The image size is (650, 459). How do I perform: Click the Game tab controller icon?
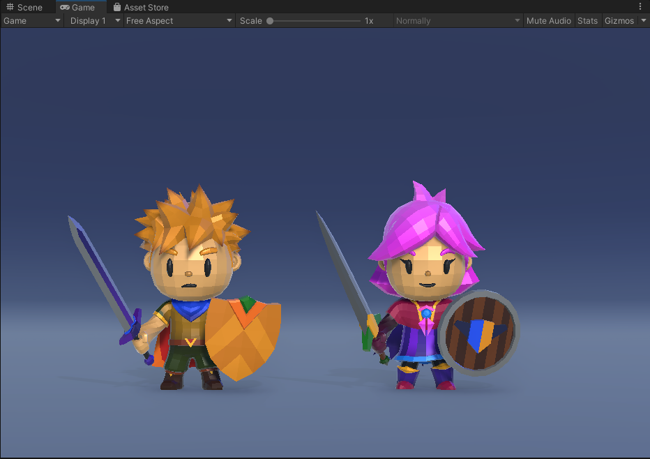tap(65, 8)
